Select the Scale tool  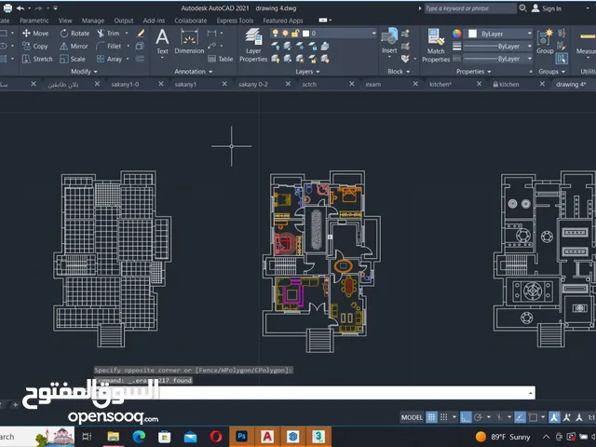[x=73, y=59]
